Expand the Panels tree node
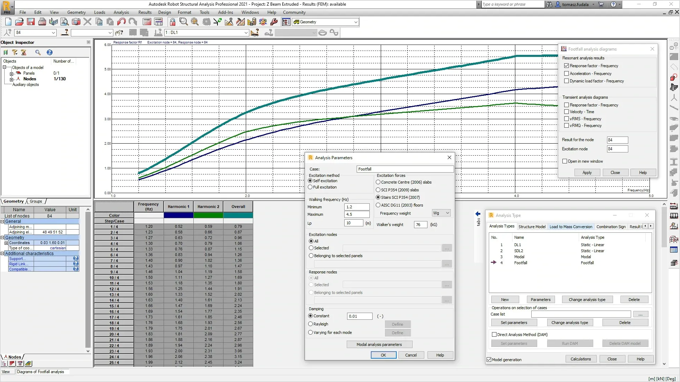This screenshot has height=382, width=680. (11, 74)
